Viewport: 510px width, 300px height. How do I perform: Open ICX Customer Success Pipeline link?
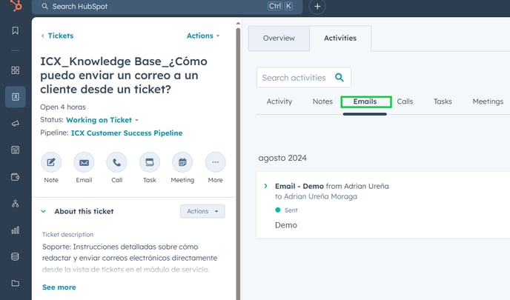(x=127, y=133)
